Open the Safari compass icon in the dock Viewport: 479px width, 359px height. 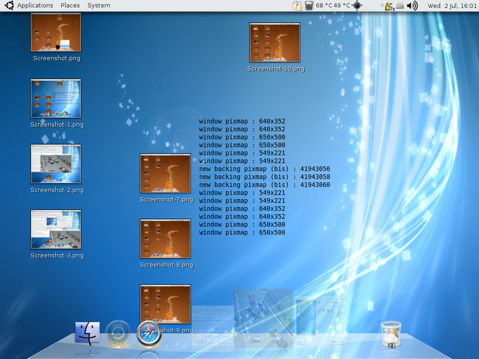[x=149, y=333]
